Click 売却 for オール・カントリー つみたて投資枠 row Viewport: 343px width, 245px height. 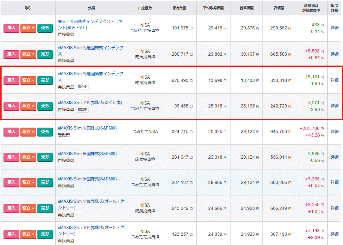pyautogui.click(x=45, y=234)
